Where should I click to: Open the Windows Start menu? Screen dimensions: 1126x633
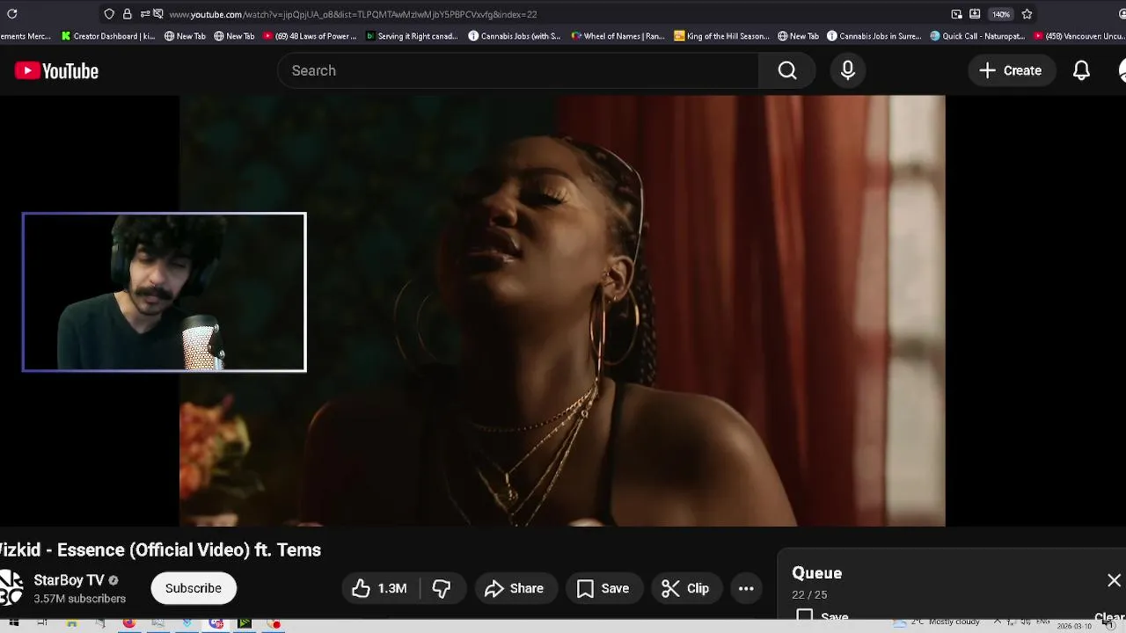[x=14, y=623]
